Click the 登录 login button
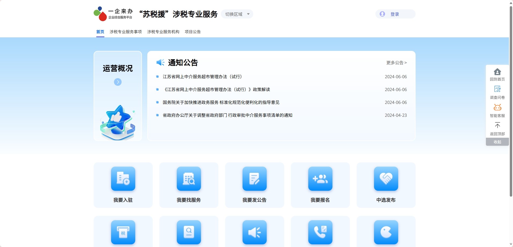Image resolution: width=513 pixels, height=247 pixels. [395, 14]
